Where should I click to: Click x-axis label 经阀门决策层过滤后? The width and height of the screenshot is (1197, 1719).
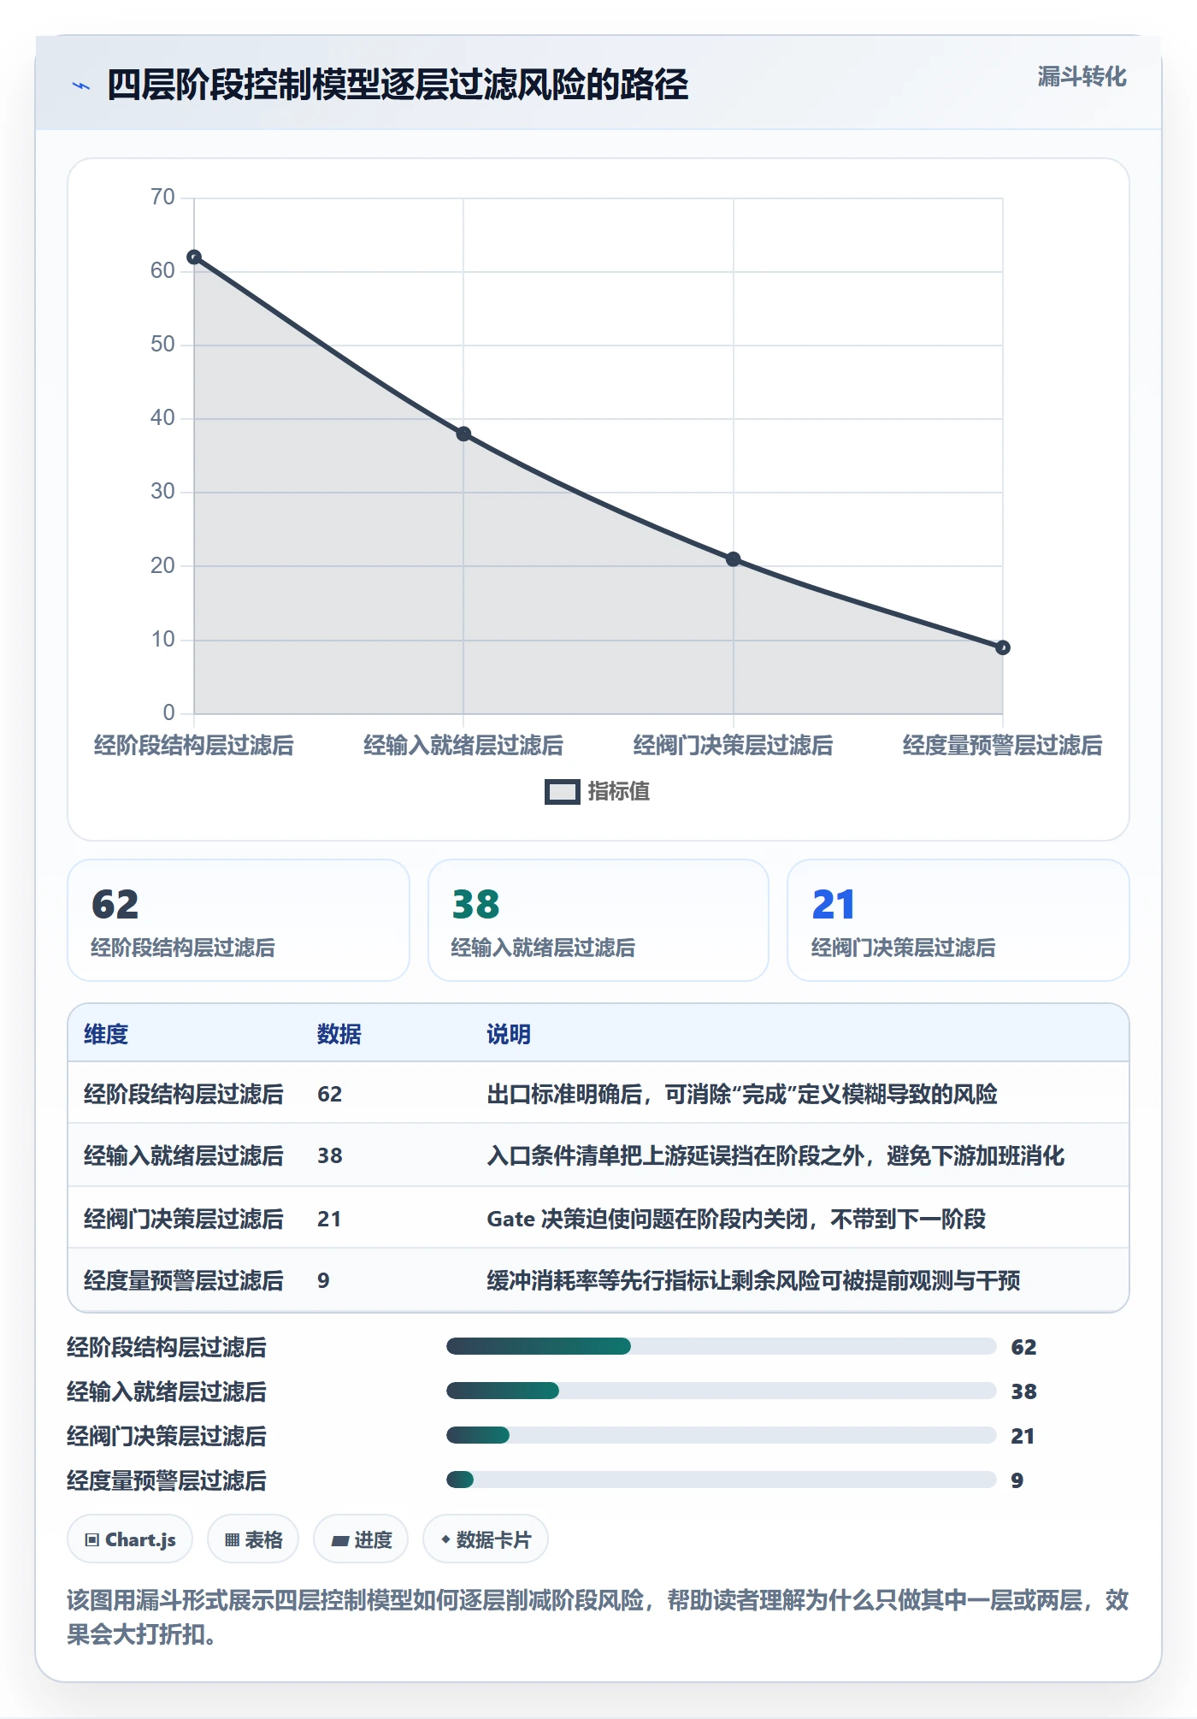point(734,746)
